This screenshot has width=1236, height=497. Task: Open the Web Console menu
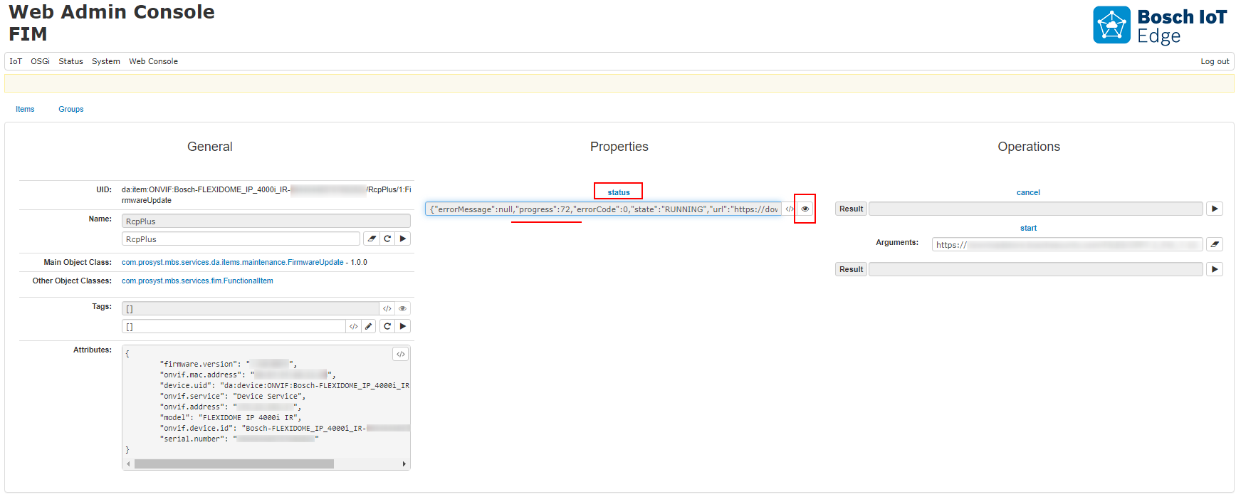coord(153,62)
